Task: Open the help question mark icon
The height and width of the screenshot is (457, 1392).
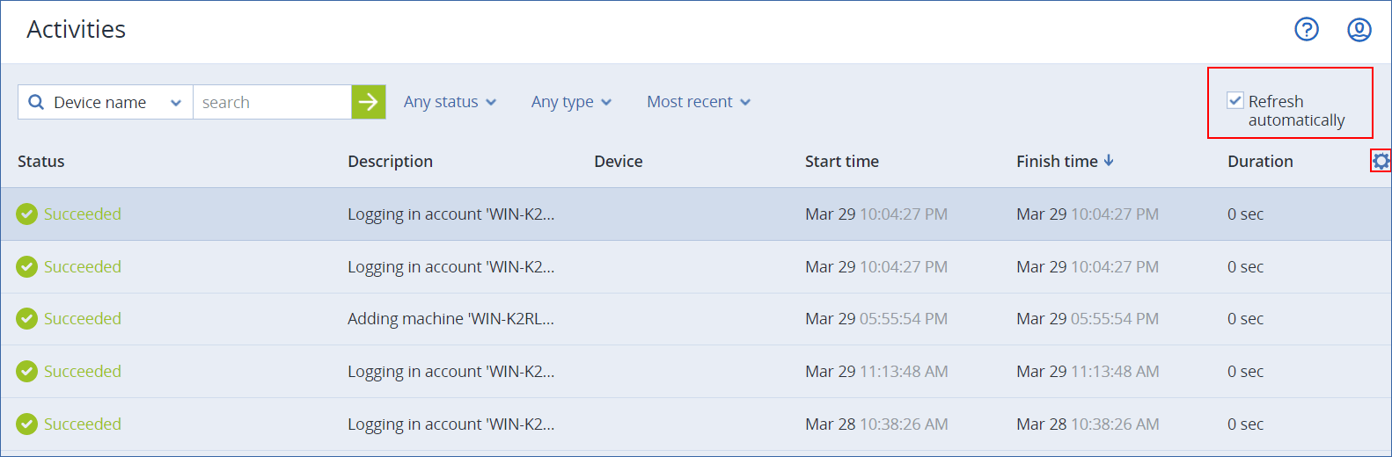Action: pyautogui.click(x=1307, y=30)
